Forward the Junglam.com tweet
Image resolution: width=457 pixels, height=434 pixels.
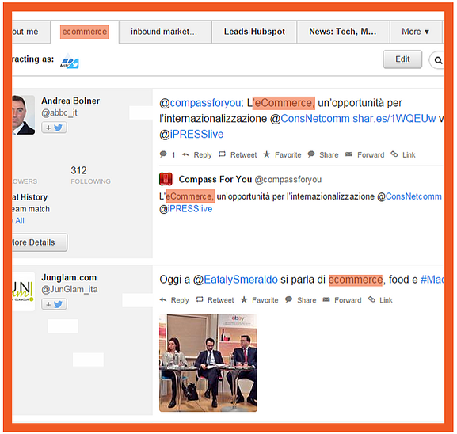point(348,300)
